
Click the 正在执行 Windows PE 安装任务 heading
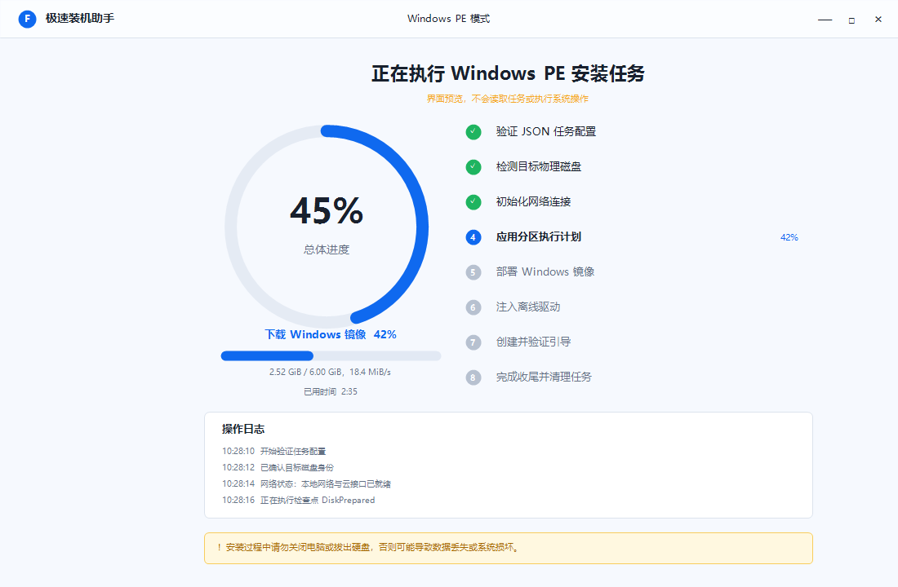[x=508, y=73]
